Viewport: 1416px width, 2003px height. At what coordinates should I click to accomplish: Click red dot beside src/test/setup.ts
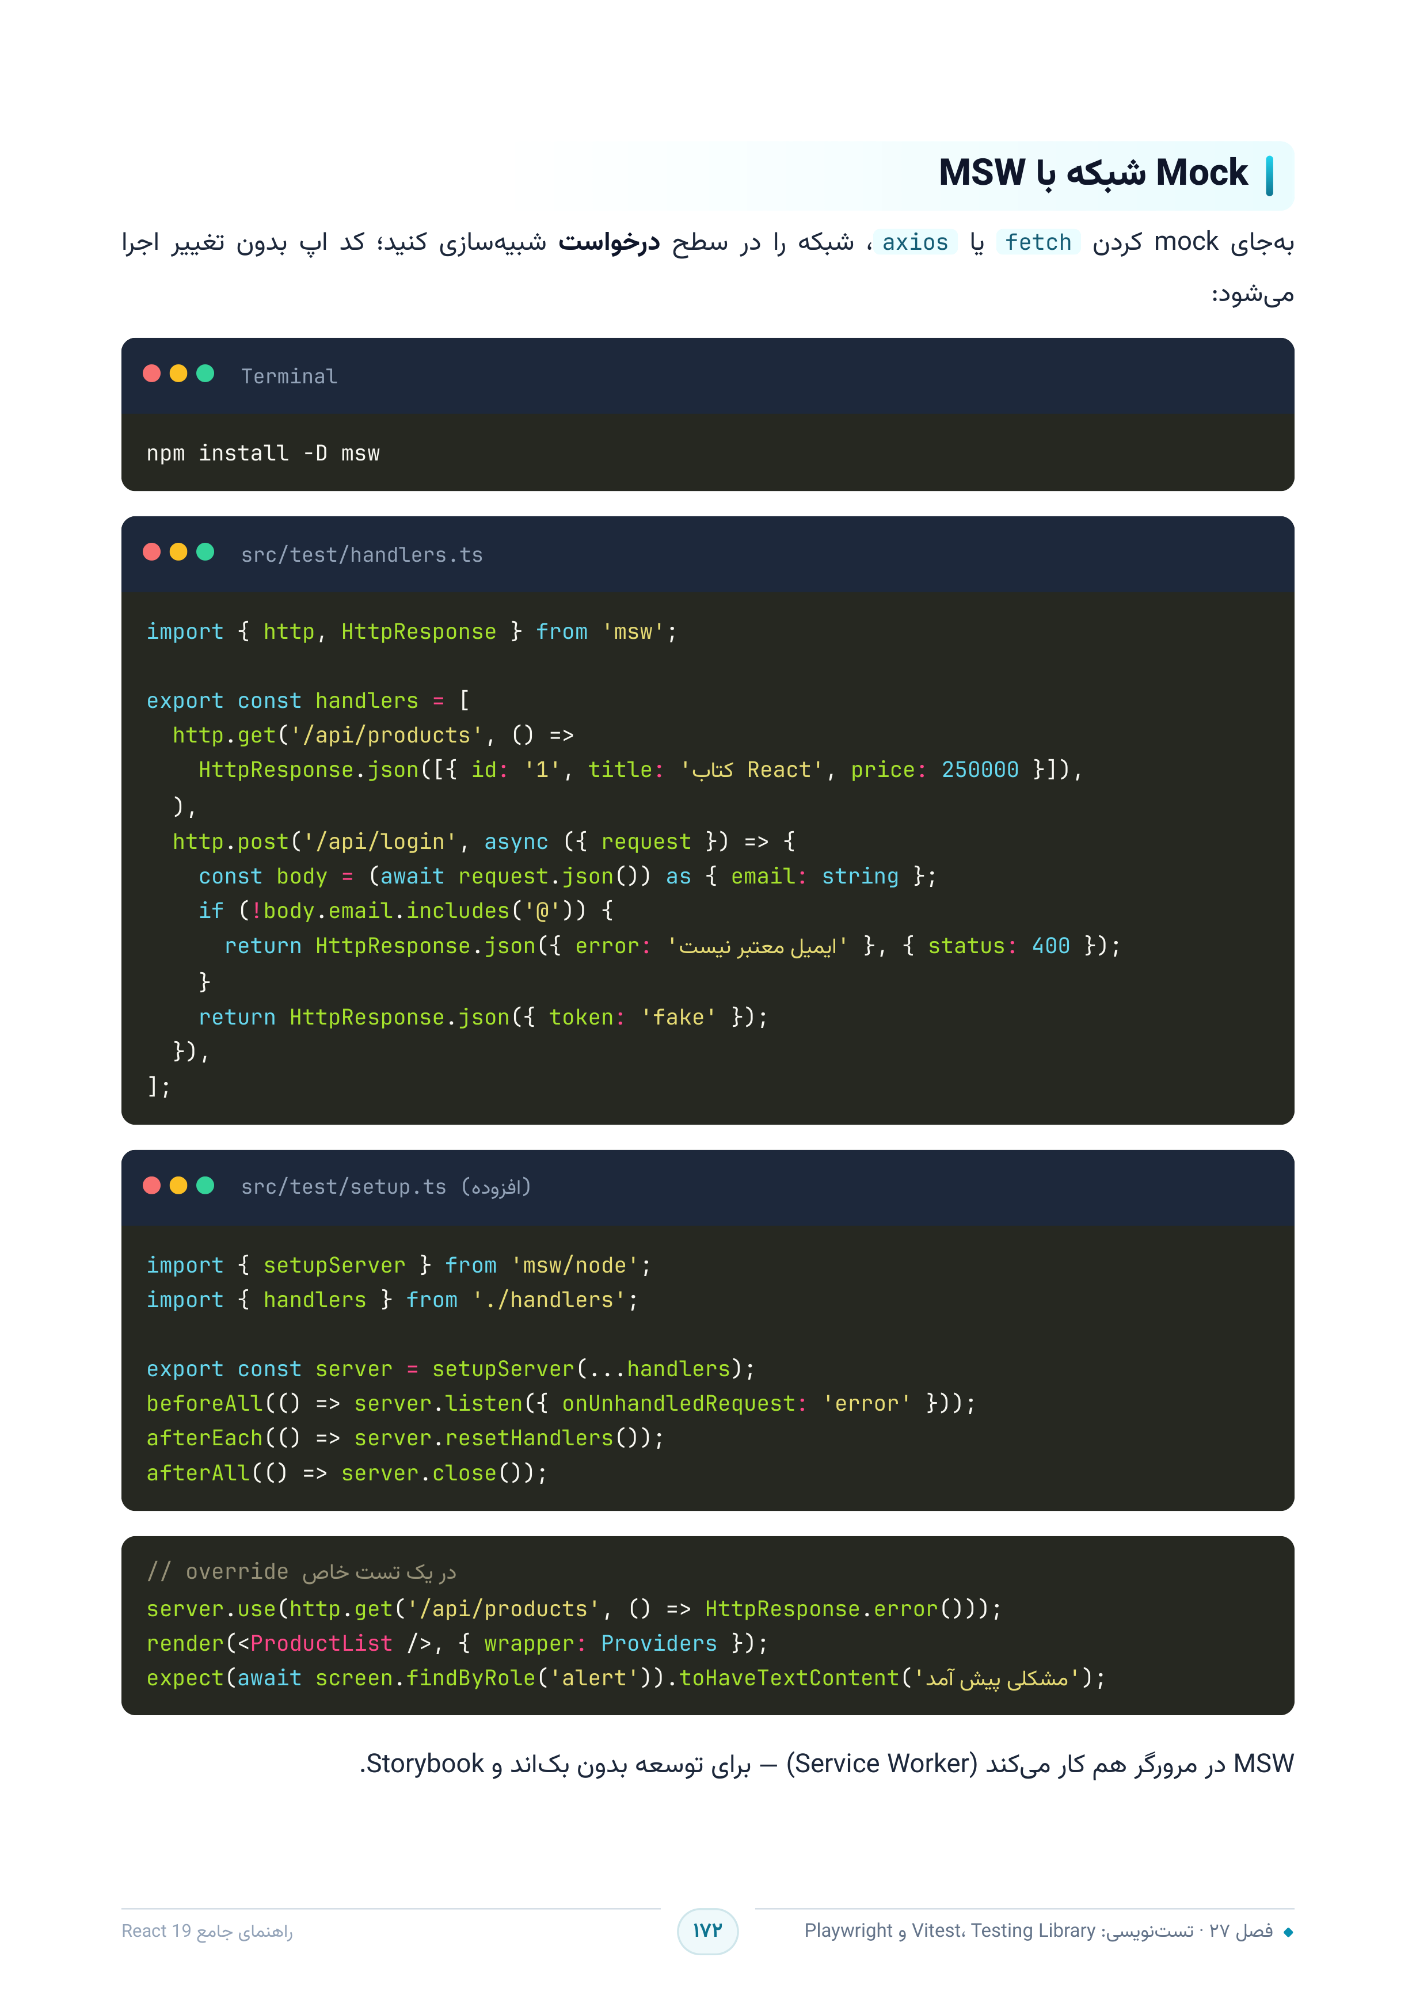click(x=152, y=1186)
